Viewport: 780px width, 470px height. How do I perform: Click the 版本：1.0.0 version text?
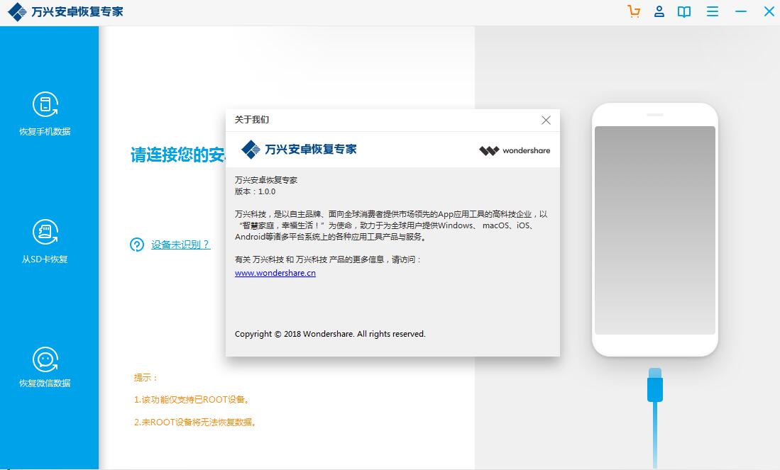[256, 191]
